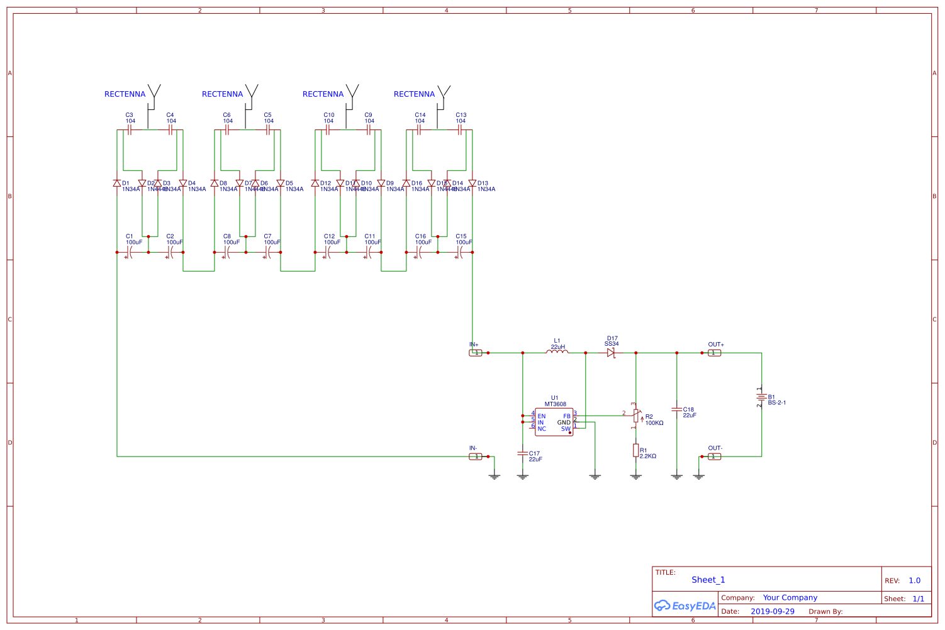Click the L1 22uH inductor symbol

(557, 351)
